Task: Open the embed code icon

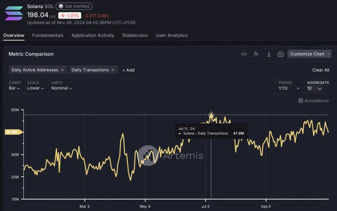Action: [244, 54]
